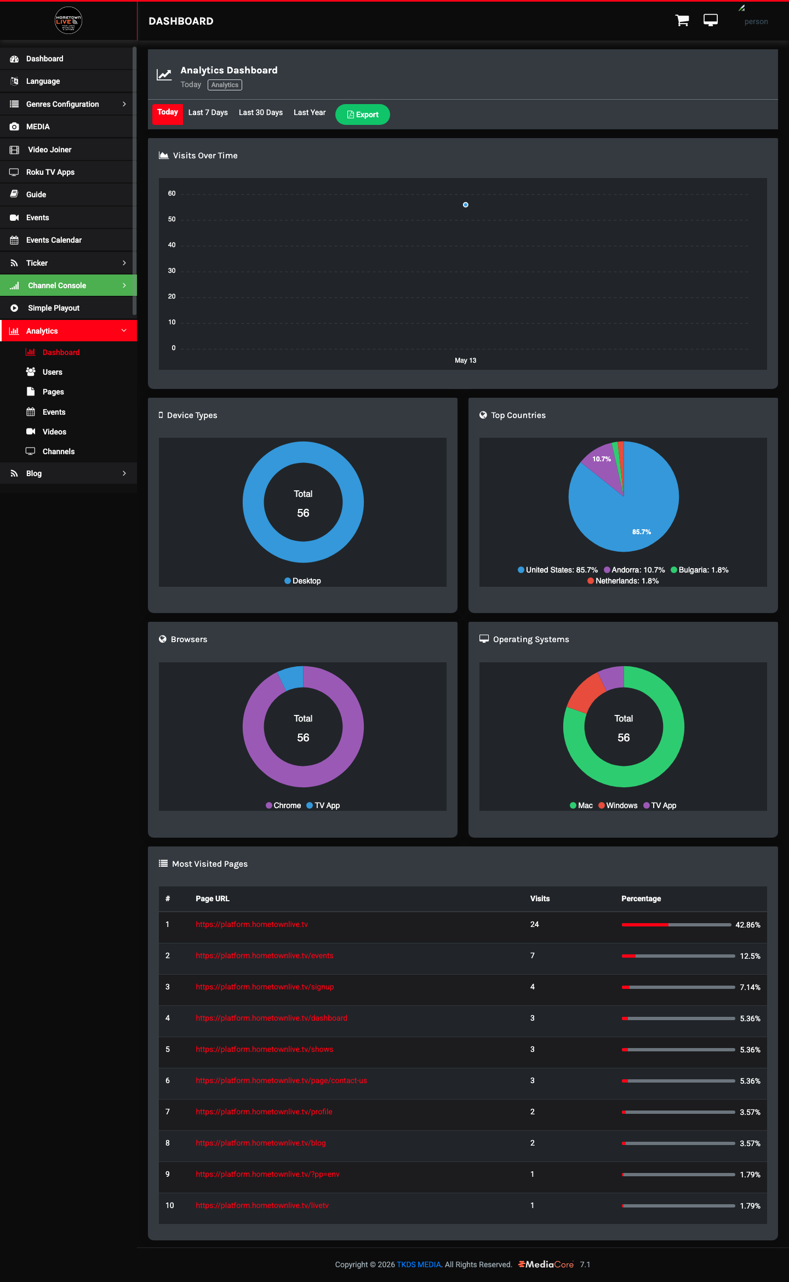Toggle the Desktop legend in Device Types
The height and width of the screenshot is (1282, 789).
coord(302,581)
